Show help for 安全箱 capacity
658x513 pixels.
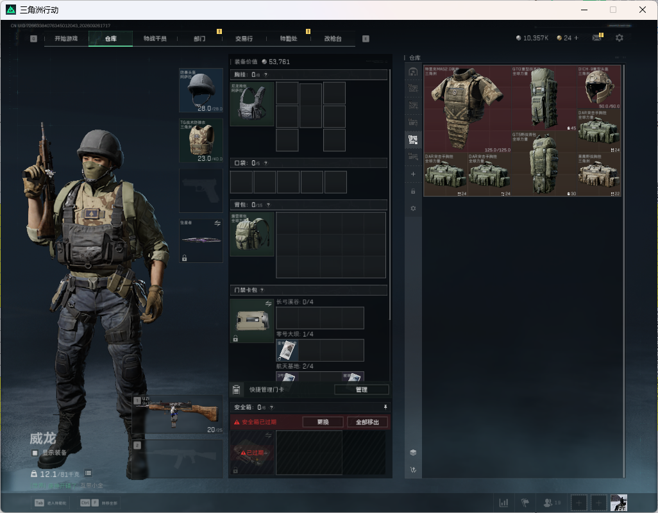click(x=271, y=407)
